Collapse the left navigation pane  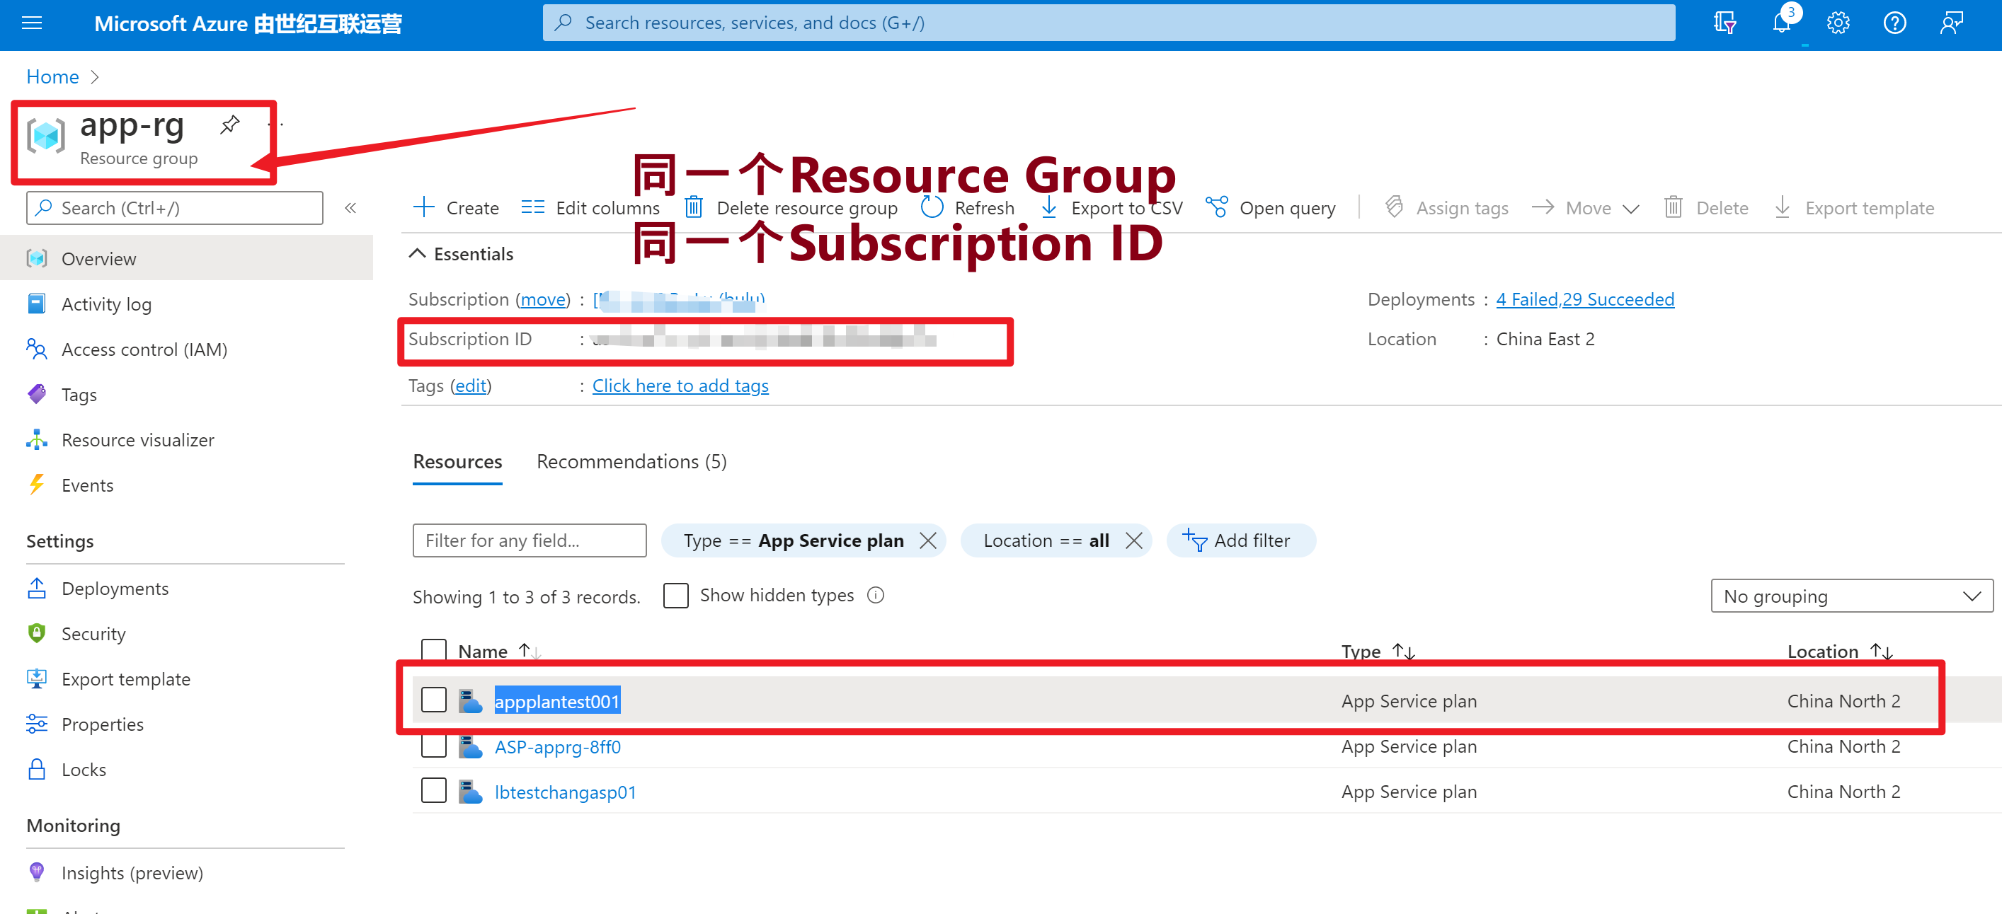pyautogui.click(x=350, y=207)
